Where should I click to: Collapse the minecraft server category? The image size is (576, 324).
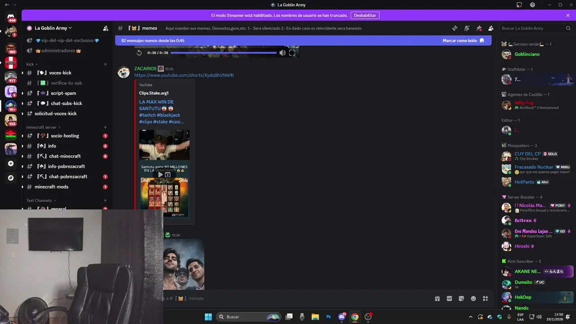click(x=43, y=127)
